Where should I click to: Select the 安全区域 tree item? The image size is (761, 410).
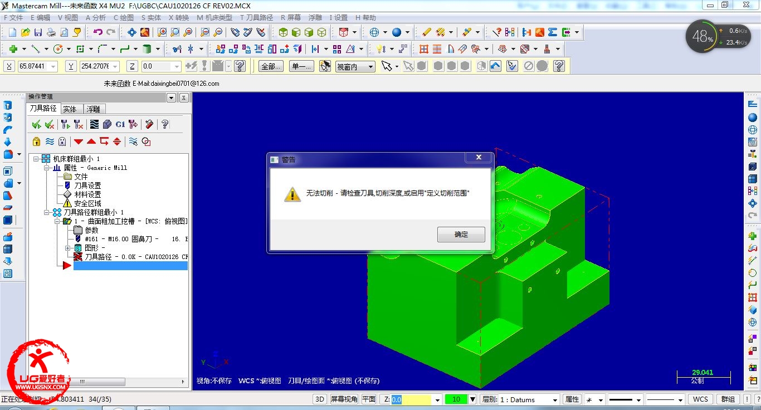coord(87,203)
